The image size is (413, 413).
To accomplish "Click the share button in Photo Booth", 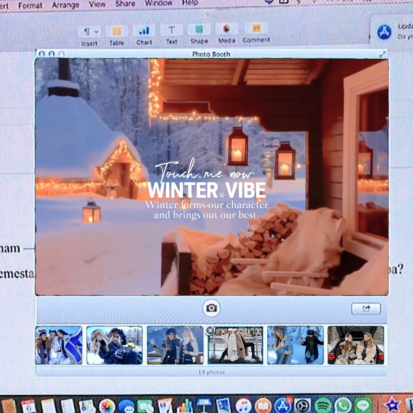I will point(366,308).
